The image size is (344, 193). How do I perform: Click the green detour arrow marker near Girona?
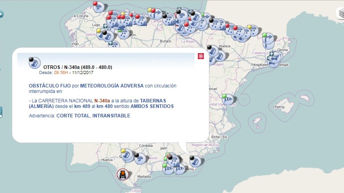[268, 39]
